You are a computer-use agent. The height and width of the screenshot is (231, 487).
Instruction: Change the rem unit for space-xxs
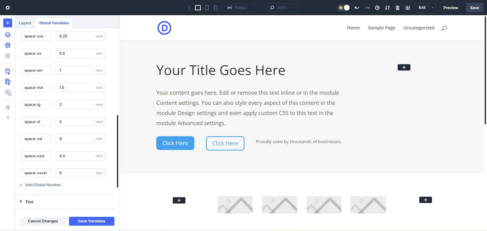click(99, 36)
